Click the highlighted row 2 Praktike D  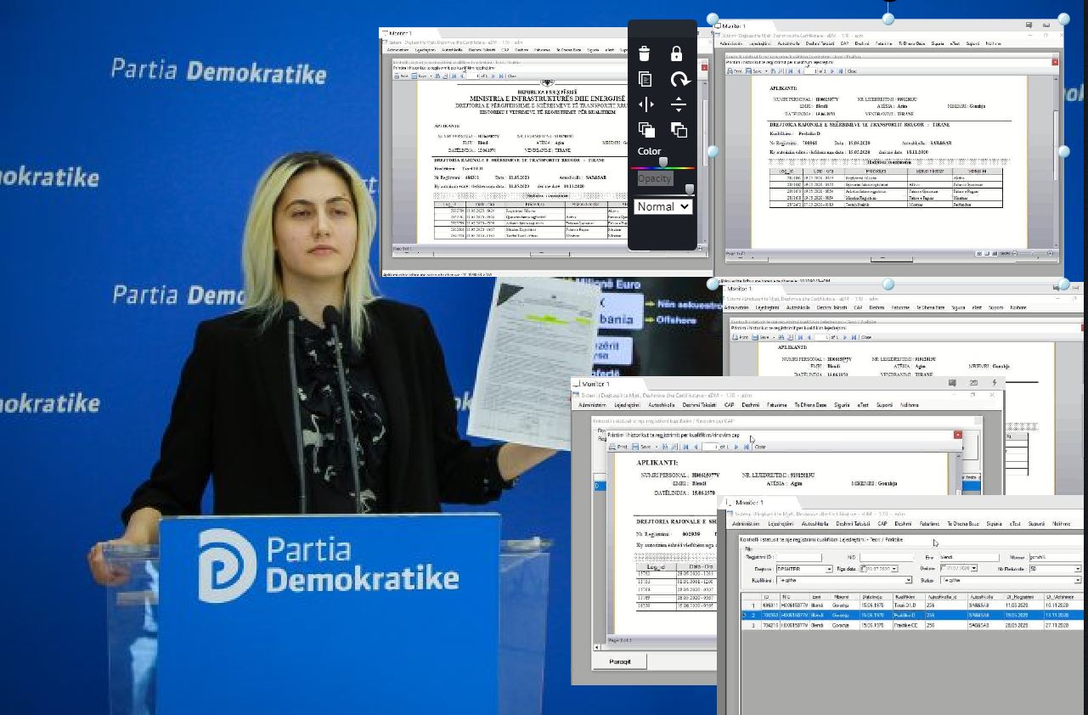point(911,616)
